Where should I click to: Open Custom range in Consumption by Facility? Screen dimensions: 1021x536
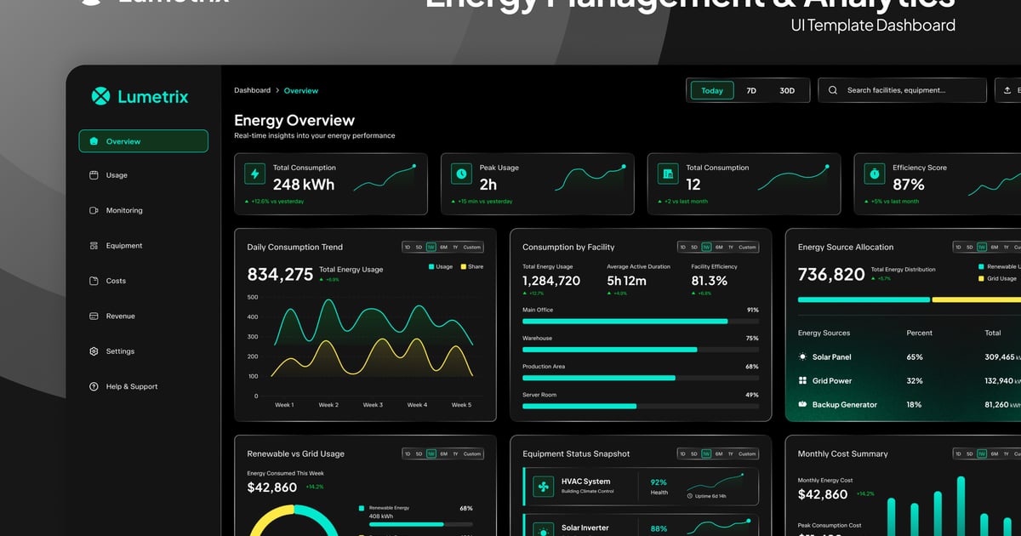click(x=747, y=248)
